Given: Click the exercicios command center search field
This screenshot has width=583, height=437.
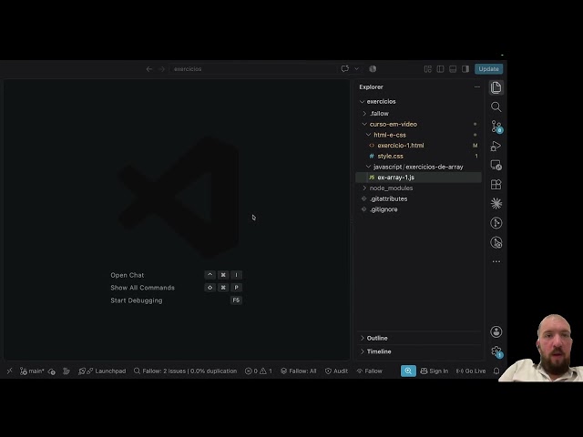Looking at the screenshot, I should point(253,69).
